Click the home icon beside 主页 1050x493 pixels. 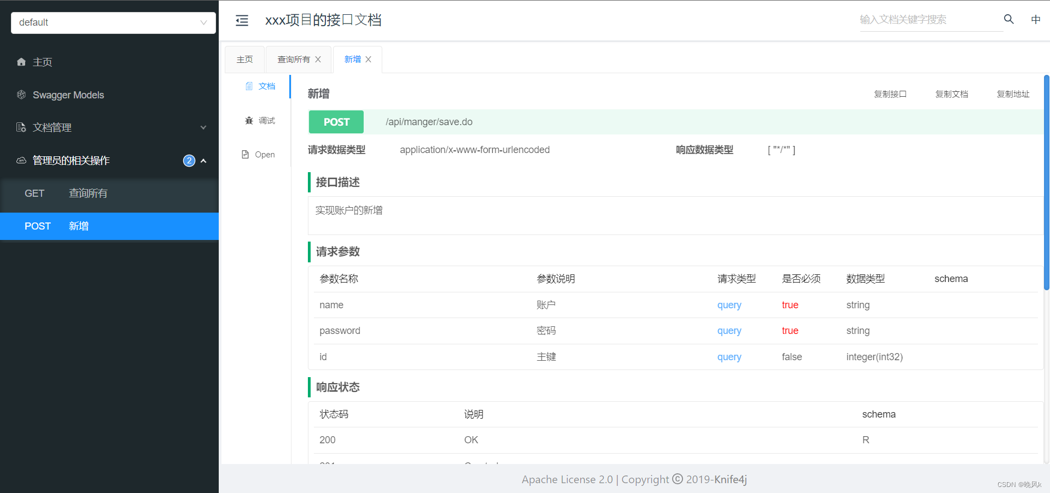21,62
